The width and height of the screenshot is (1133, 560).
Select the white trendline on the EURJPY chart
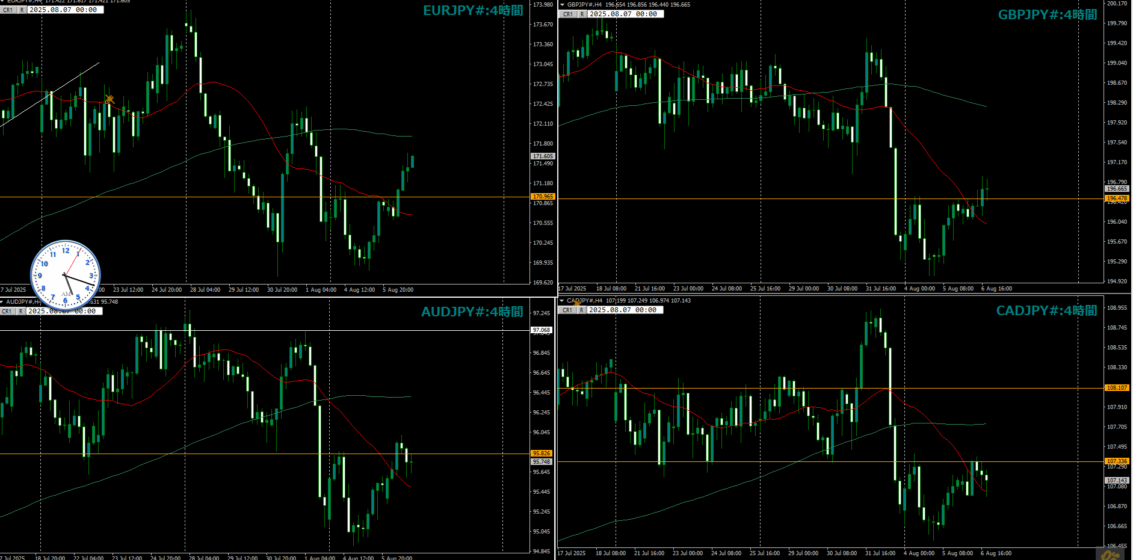click(x=49, y=94)
